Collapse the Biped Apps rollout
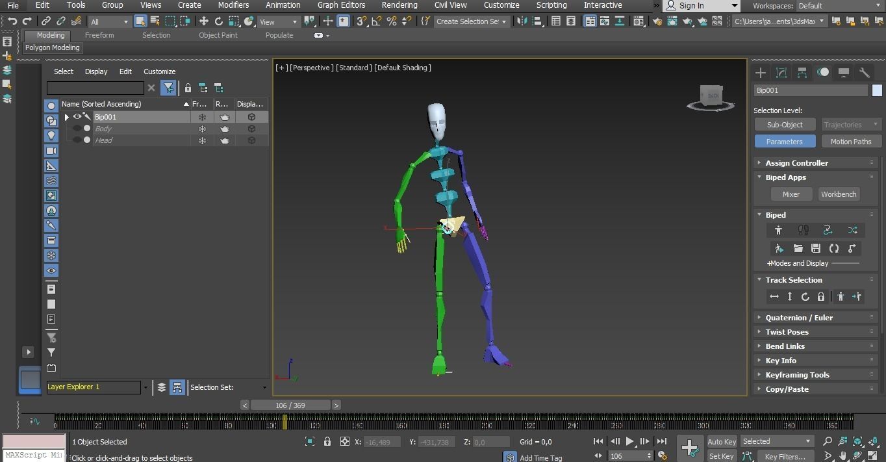 point(785,177)
